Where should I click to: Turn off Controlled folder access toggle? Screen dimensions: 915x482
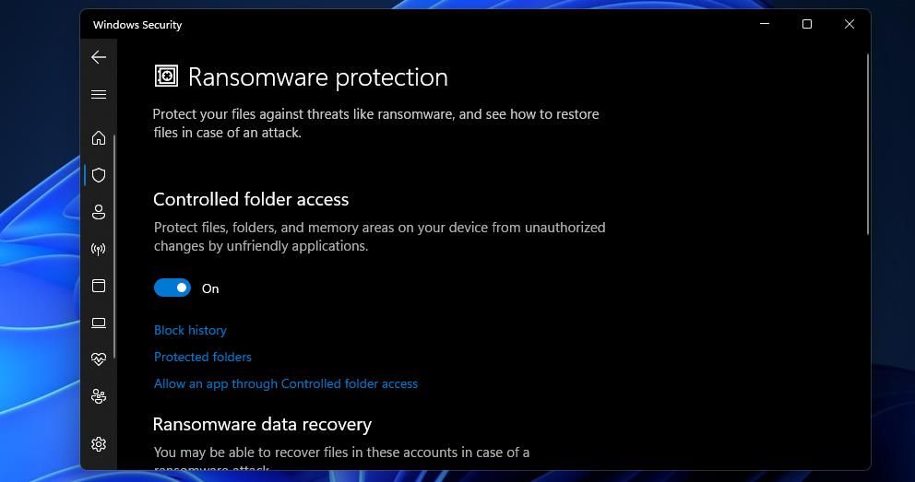[172, 288]
